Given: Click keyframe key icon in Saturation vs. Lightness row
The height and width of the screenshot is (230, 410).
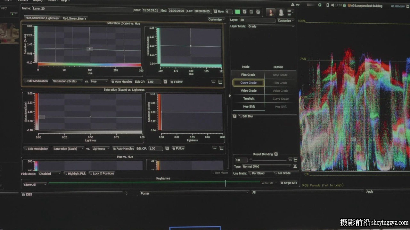Looking at the screenshot, I should point(215,148).
